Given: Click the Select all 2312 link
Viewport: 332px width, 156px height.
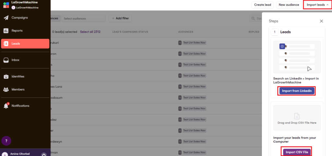Looking at the screenshot, I should coord(90,32).
